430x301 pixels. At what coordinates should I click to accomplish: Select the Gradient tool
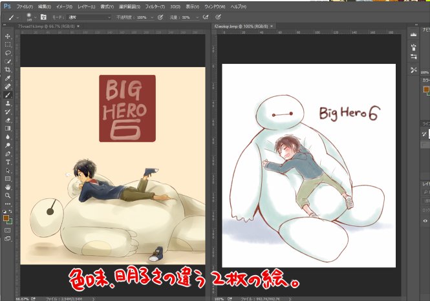click(8, 128)
